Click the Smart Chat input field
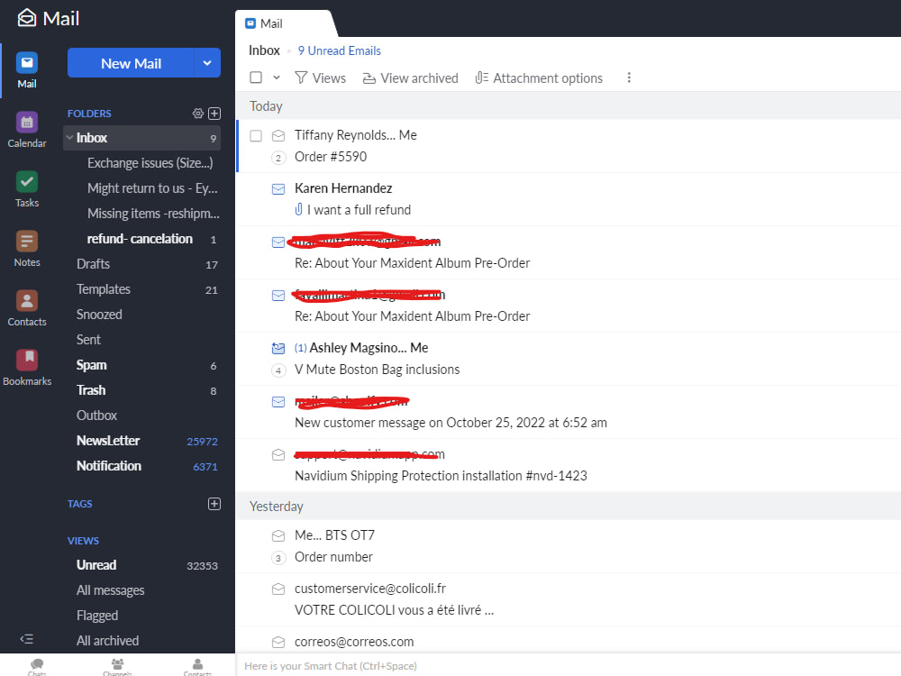901x676 pixels. click(x=568, y=666)
